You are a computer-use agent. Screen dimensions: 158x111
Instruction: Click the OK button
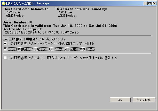[120, 100]
